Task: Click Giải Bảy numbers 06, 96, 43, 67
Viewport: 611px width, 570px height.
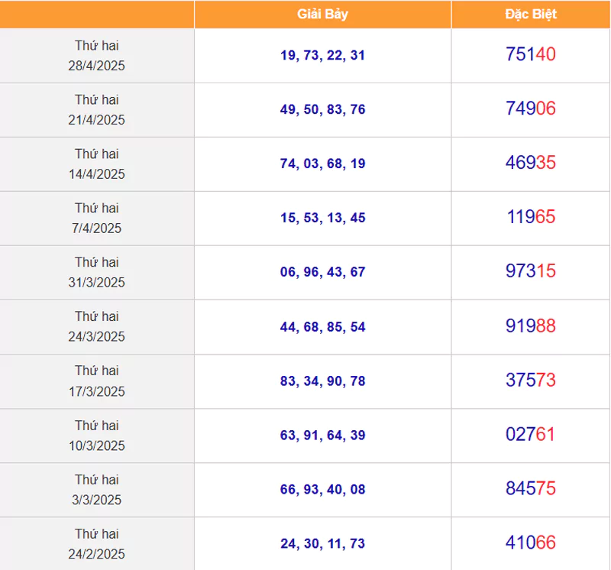Action: pyautogui.click(x=322, y=272)
